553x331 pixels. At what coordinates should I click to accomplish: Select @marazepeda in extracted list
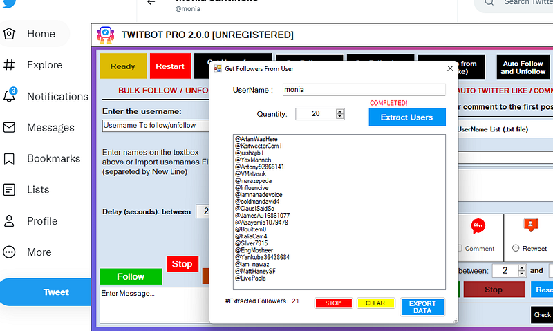(253, 181)
